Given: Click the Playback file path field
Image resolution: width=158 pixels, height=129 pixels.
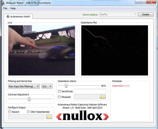Looking at the screenshot, I should (x=86, y=97).
